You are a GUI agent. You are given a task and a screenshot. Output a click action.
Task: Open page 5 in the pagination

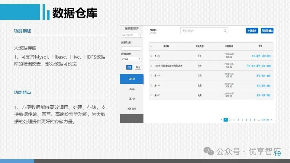pos(242,120)
